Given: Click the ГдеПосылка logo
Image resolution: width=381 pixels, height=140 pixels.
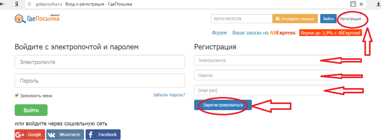Looking at the screenshot, I should [37, 19].
